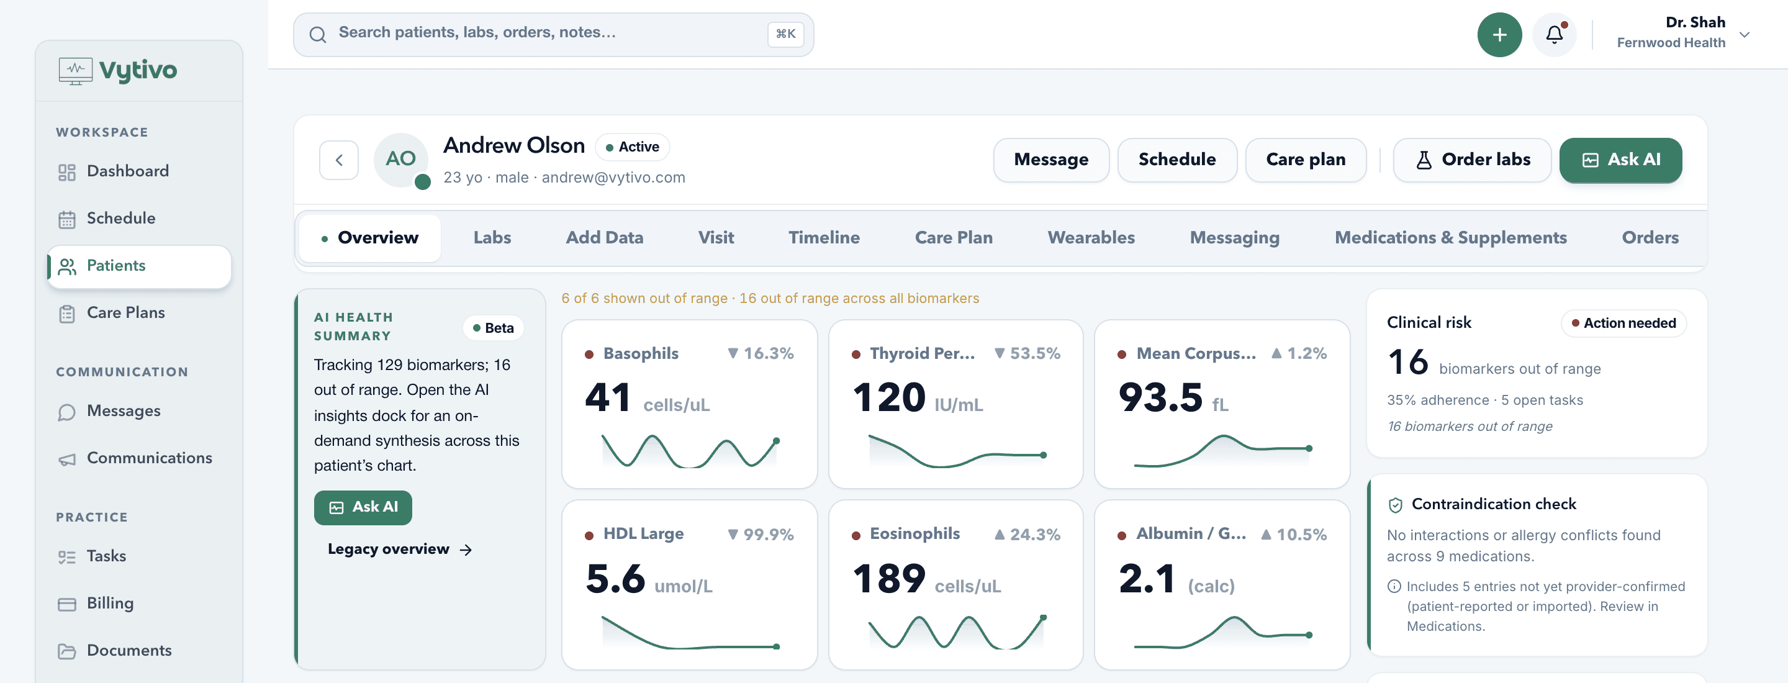
Task: Go back using the left chevron button
Action: tap(339, 160)
